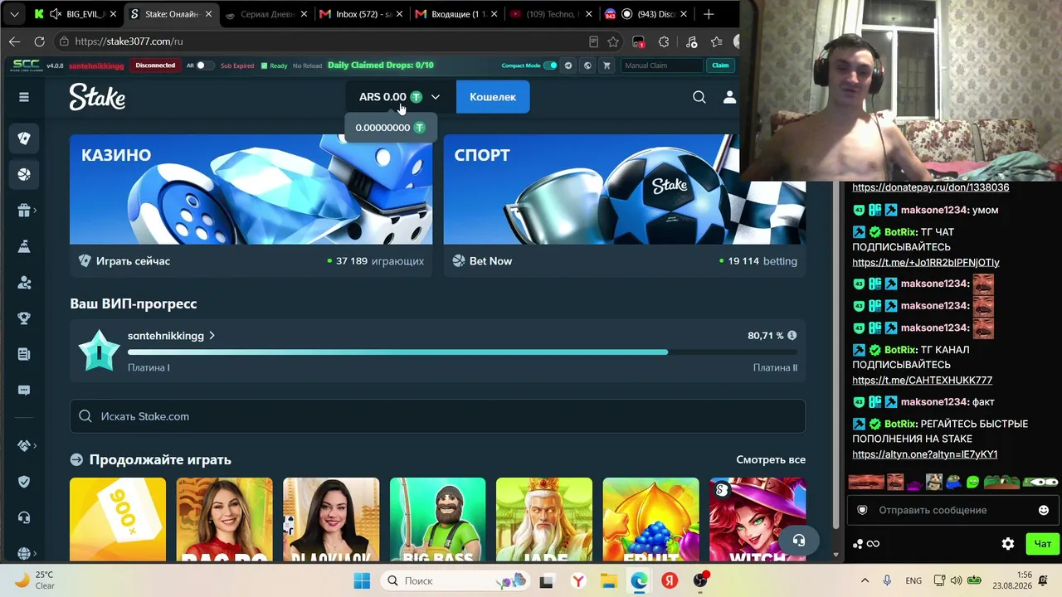The image size is (1062, 597).
Task: Click the Manual Claim input field
Action: tap(661, 66)
